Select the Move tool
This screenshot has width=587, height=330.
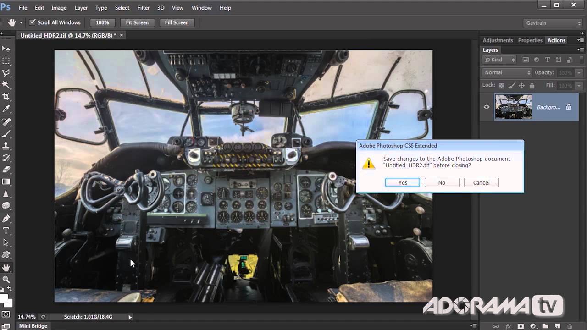6,49
